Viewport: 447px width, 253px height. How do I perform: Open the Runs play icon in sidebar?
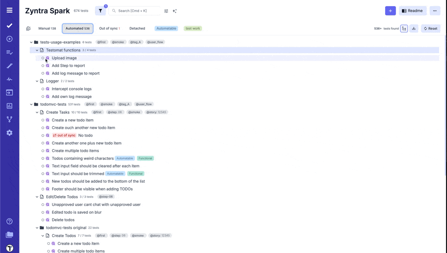[9, 39]
